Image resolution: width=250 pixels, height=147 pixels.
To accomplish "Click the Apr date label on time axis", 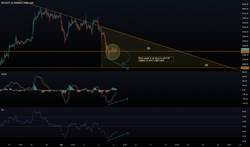I will point(61,145).
